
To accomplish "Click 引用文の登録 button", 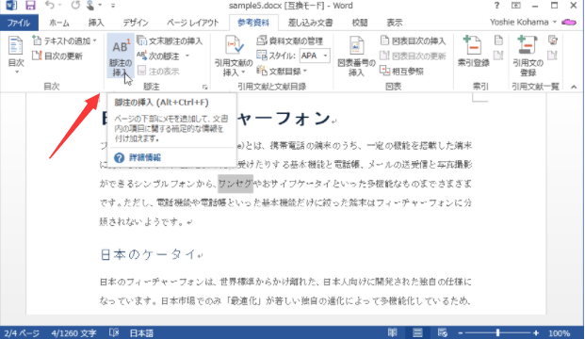I will coord(528,56).
